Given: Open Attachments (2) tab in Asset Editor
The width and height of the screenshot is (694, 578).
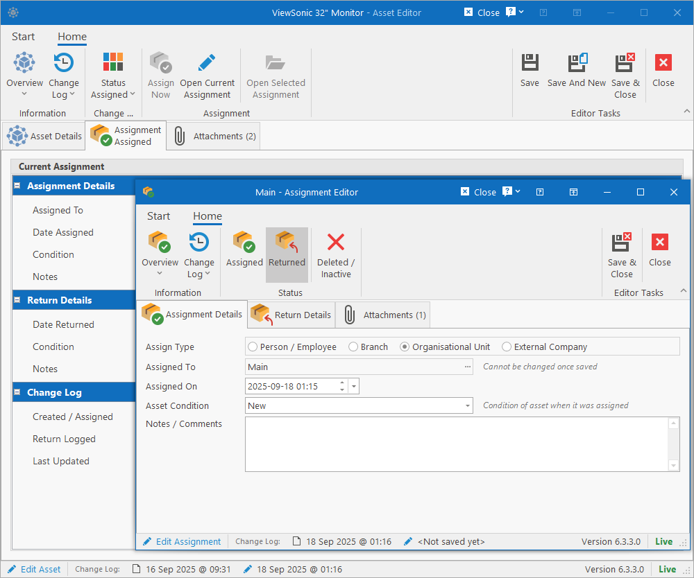Looking at the screenshot, I should tap(214, 136).
